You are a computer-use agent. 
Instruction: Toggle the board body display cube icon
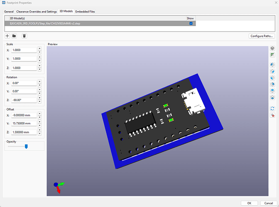(x=272, y=48)
